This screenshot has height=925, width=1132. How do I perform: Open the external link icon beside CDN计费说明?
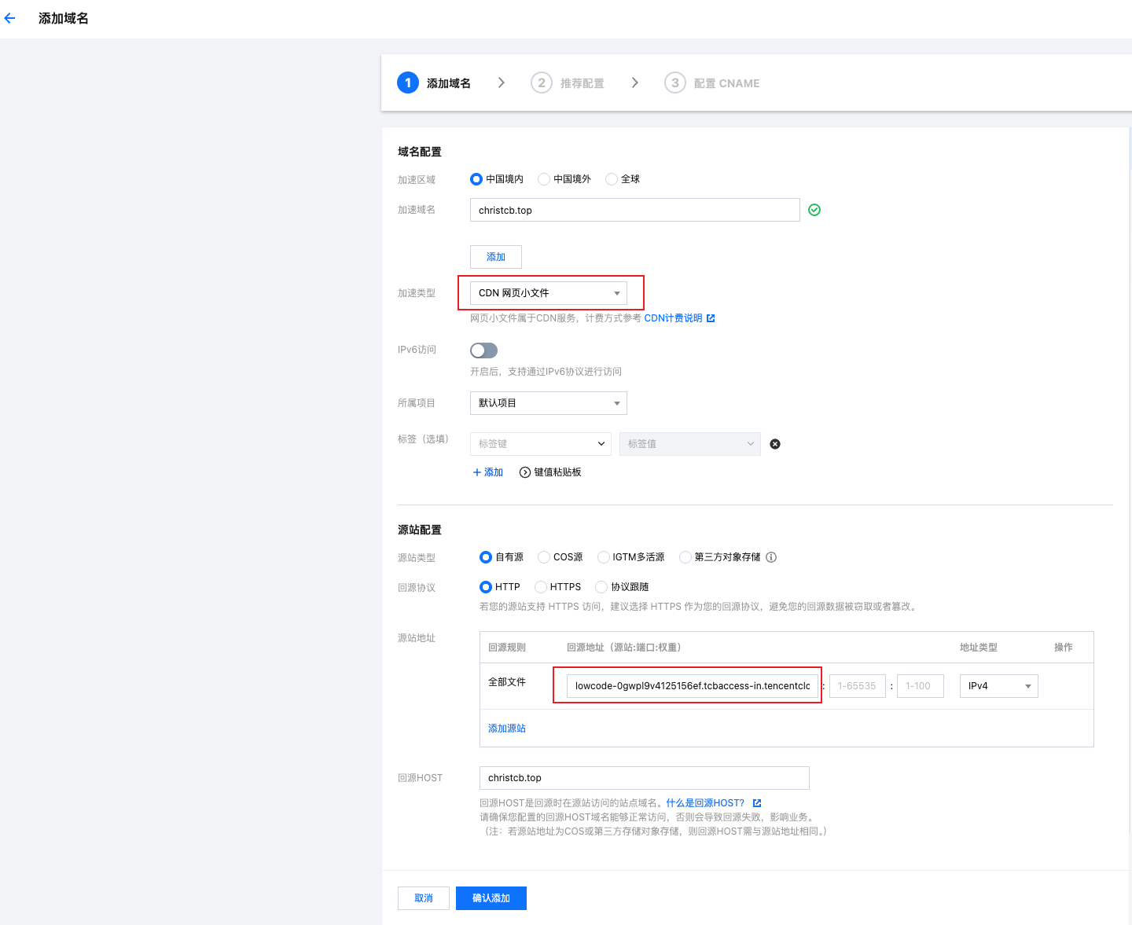click(x=711, y=318)
